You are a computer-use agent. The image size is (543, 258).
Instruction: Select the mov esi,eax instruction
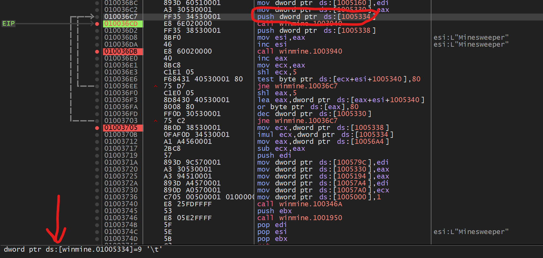click(281, 38)
